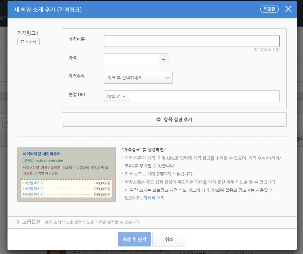Add another item via 항목 설정 추가
This screenshot has width=303, height=254.
point(174,119)
